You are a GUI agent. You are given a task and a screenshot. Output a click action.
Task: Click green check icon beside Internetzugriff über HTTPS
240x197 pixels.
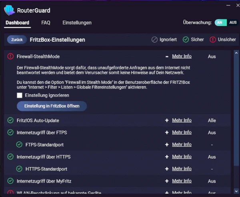pos(10,157)
